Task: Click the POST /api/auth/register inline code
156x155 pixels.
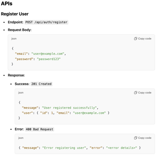Action: (x=46, y=22)
